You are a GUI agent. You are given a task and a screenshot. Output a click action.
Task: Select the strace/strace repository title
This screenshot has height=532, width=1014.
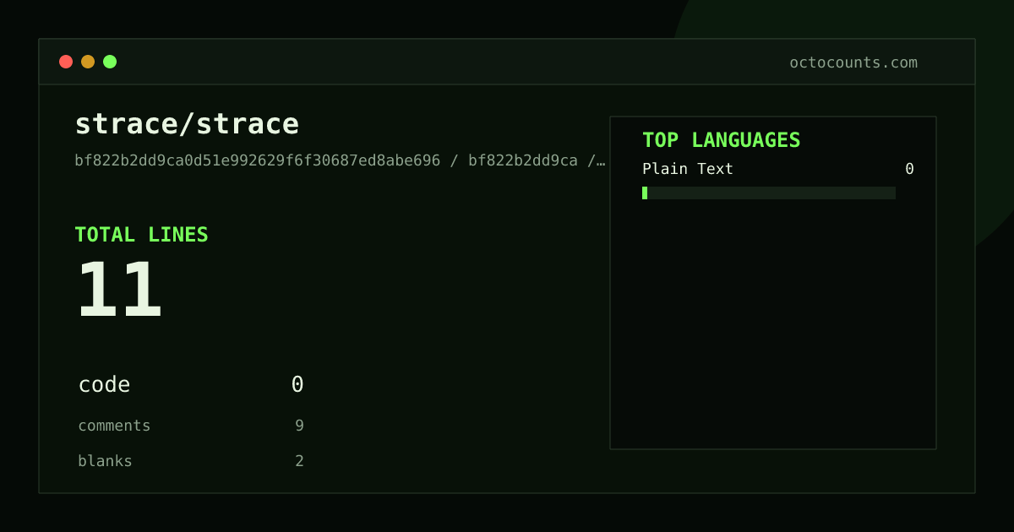187,123
